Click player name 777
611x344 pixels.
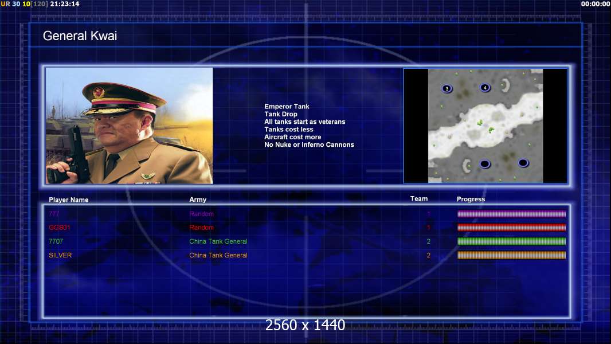pyautogui.click(x=54, y=214)
